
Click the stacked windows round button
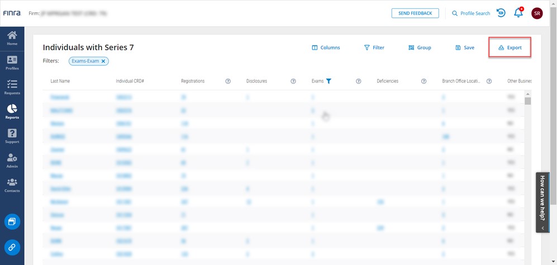[12, 221]
